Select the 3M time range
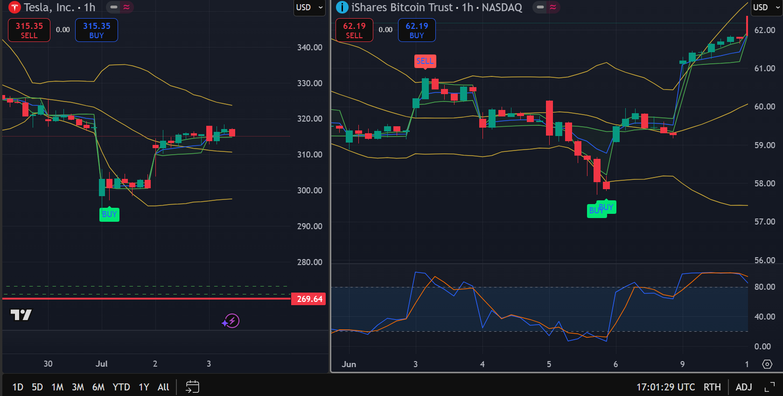783x396 pixels. [78, 387]
